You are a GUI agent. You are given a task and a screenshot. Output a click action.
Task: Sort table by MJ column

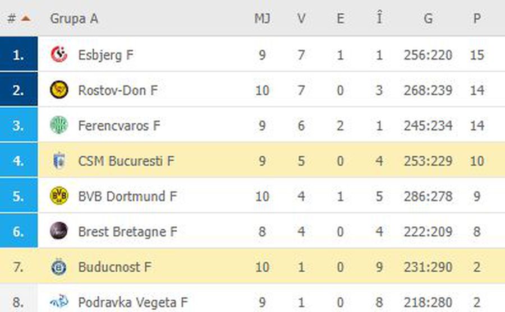coord(262,18)
